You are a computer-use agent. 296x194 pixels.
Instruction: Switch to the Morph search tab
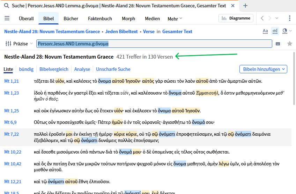[x=128, y=18]
